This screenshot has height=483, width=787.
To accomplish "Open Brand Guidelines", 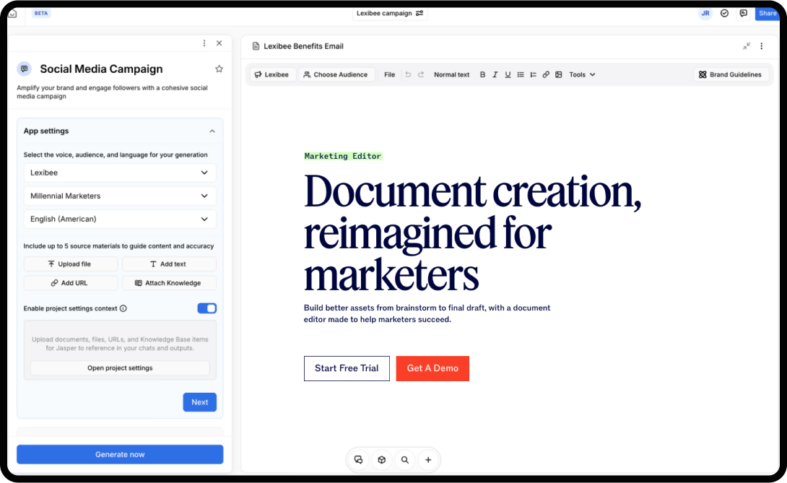I will (730, 74).
